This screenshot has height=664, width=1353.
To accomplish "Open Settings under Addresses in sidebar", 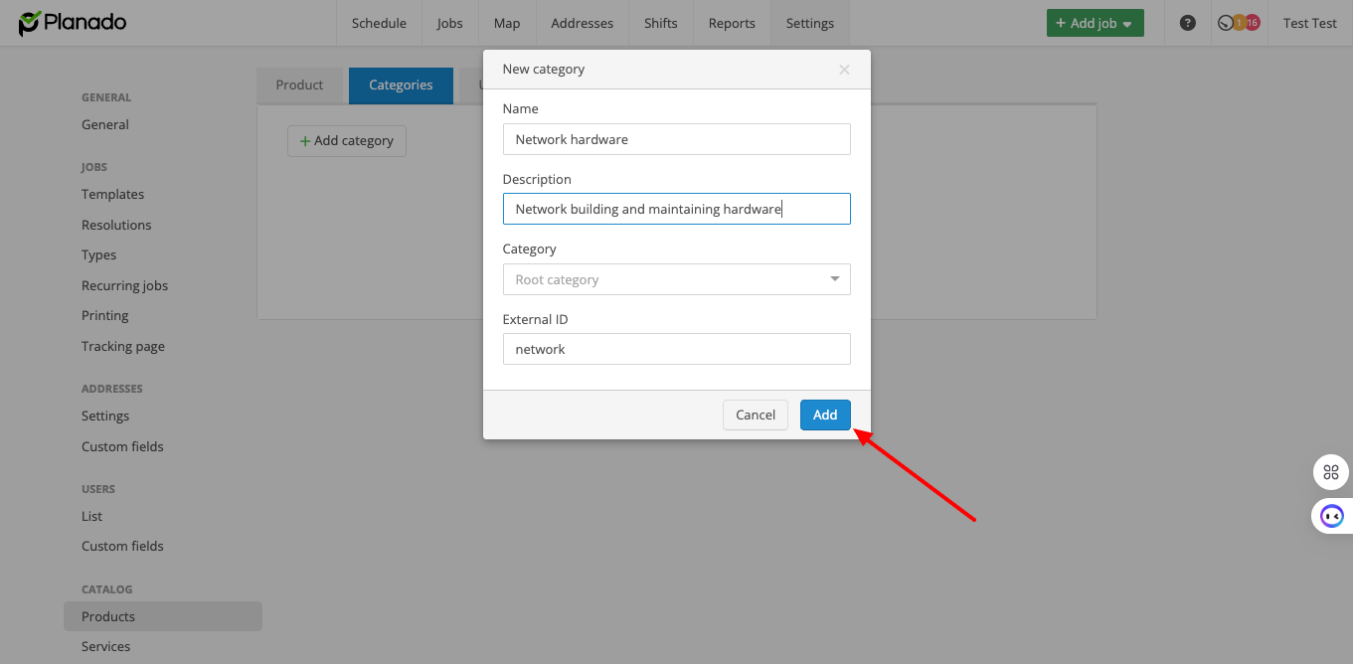I will coord(105,416).
